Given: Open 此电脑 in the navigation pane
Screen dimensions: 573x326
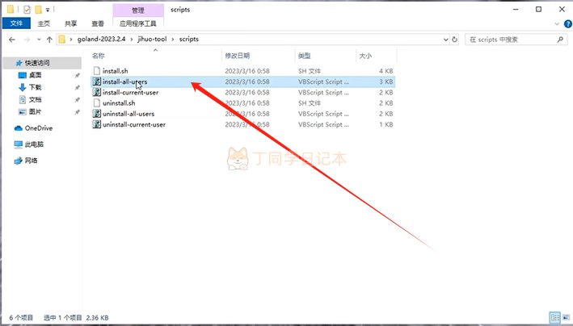Looking at the screenshot, I should [x=34, y=144].
